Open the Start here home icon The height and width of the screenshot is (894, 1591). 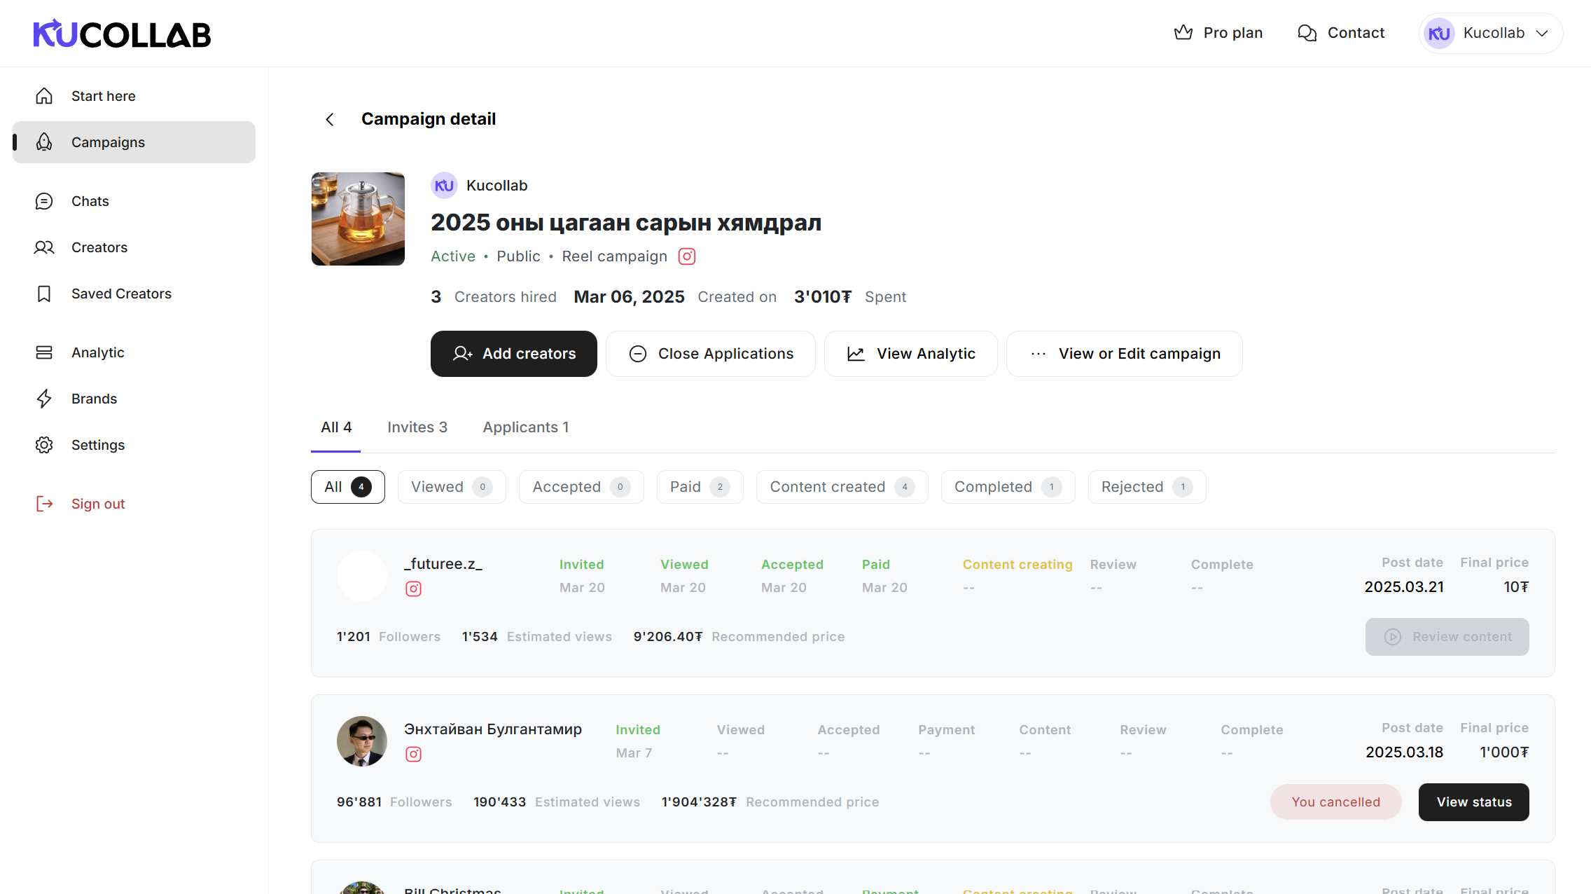click(x=44, y=96)
